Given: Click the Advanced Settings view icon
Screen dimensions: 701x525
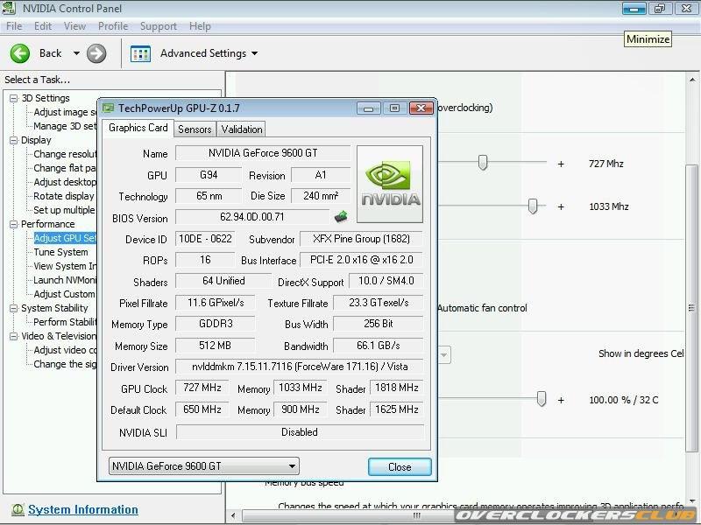Looking at the screenshot, I should tap(140, 53).
